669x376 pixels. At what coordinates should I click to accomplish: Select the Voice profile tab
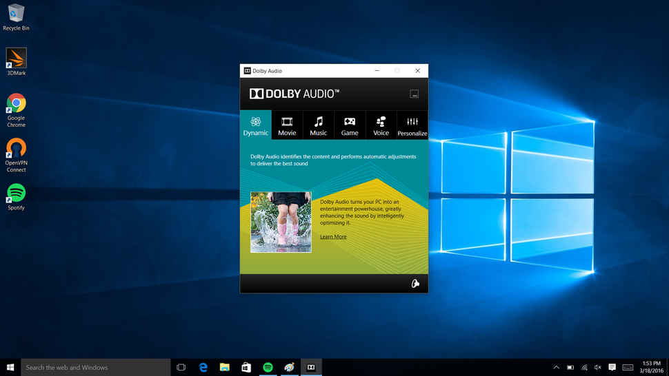tap(381, 125)
